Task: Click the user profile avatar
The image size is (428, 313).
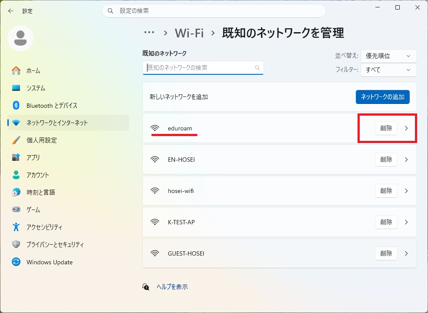Action: [20, 38]
